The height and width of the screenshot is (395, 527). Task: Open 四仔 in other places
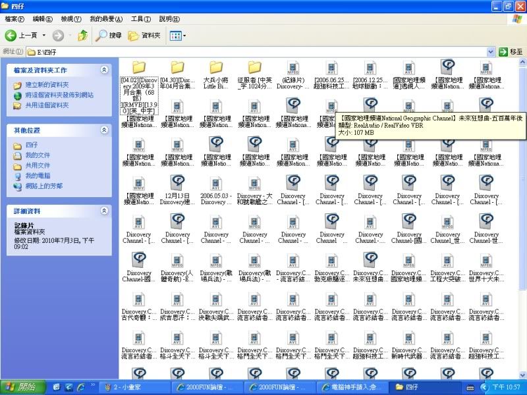pyautogui.click(x=31, y=145)
